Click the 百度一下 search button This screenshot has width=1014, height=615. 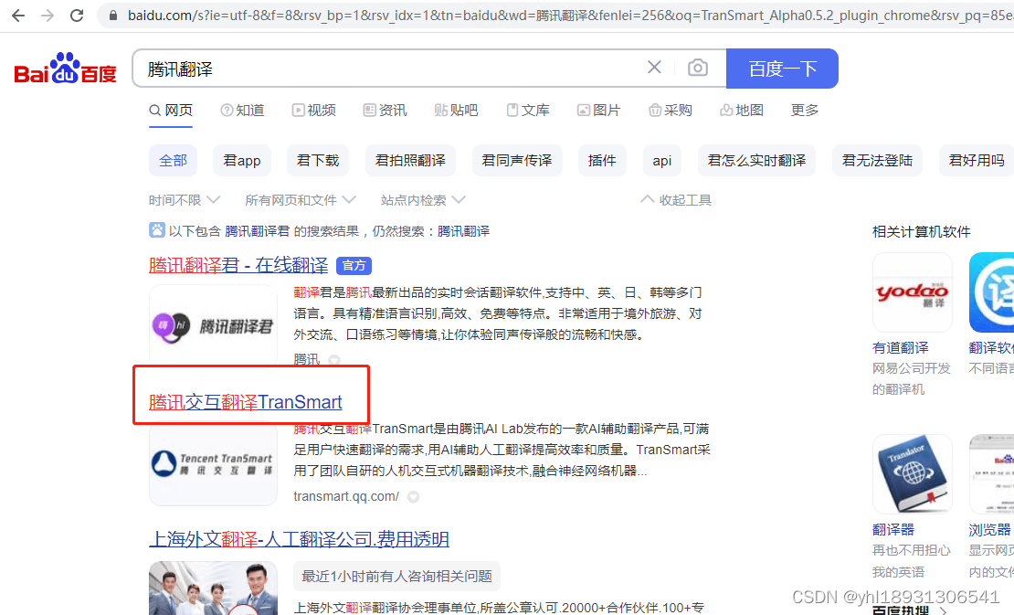(x=783, y=69)
